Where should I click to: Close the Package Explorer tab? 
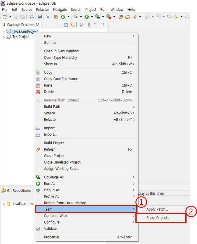(38, 25)
